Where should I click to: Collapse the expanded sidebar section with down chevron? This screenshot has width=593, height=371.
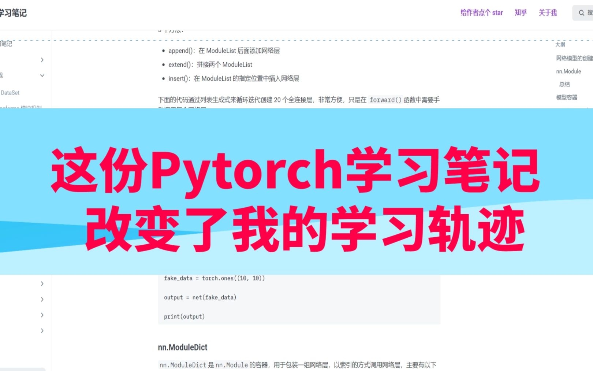click(42, 75)
